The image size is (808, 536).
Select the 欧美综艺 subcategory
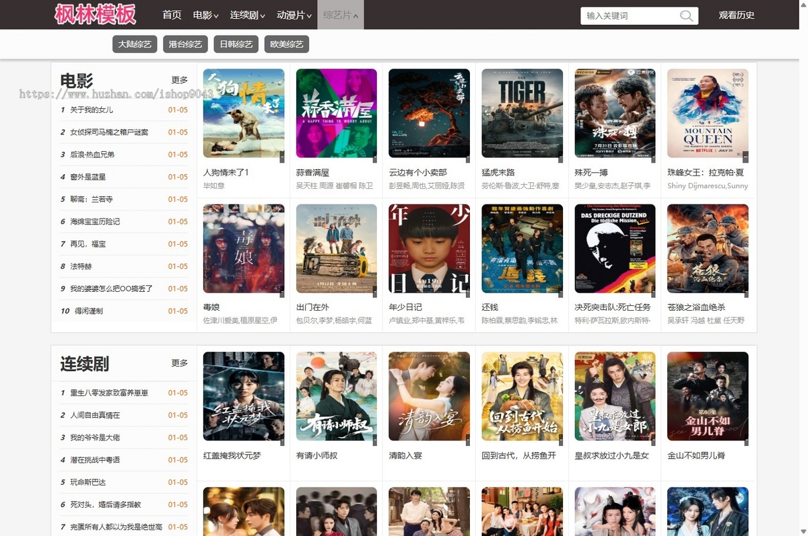pos(286,44)
